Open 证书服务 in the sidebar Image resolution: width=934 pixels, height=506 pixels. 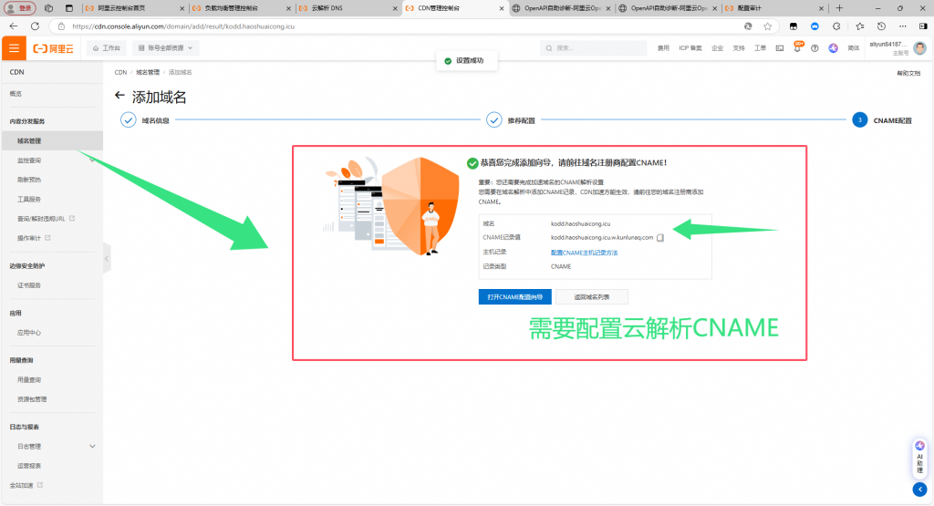29,285
